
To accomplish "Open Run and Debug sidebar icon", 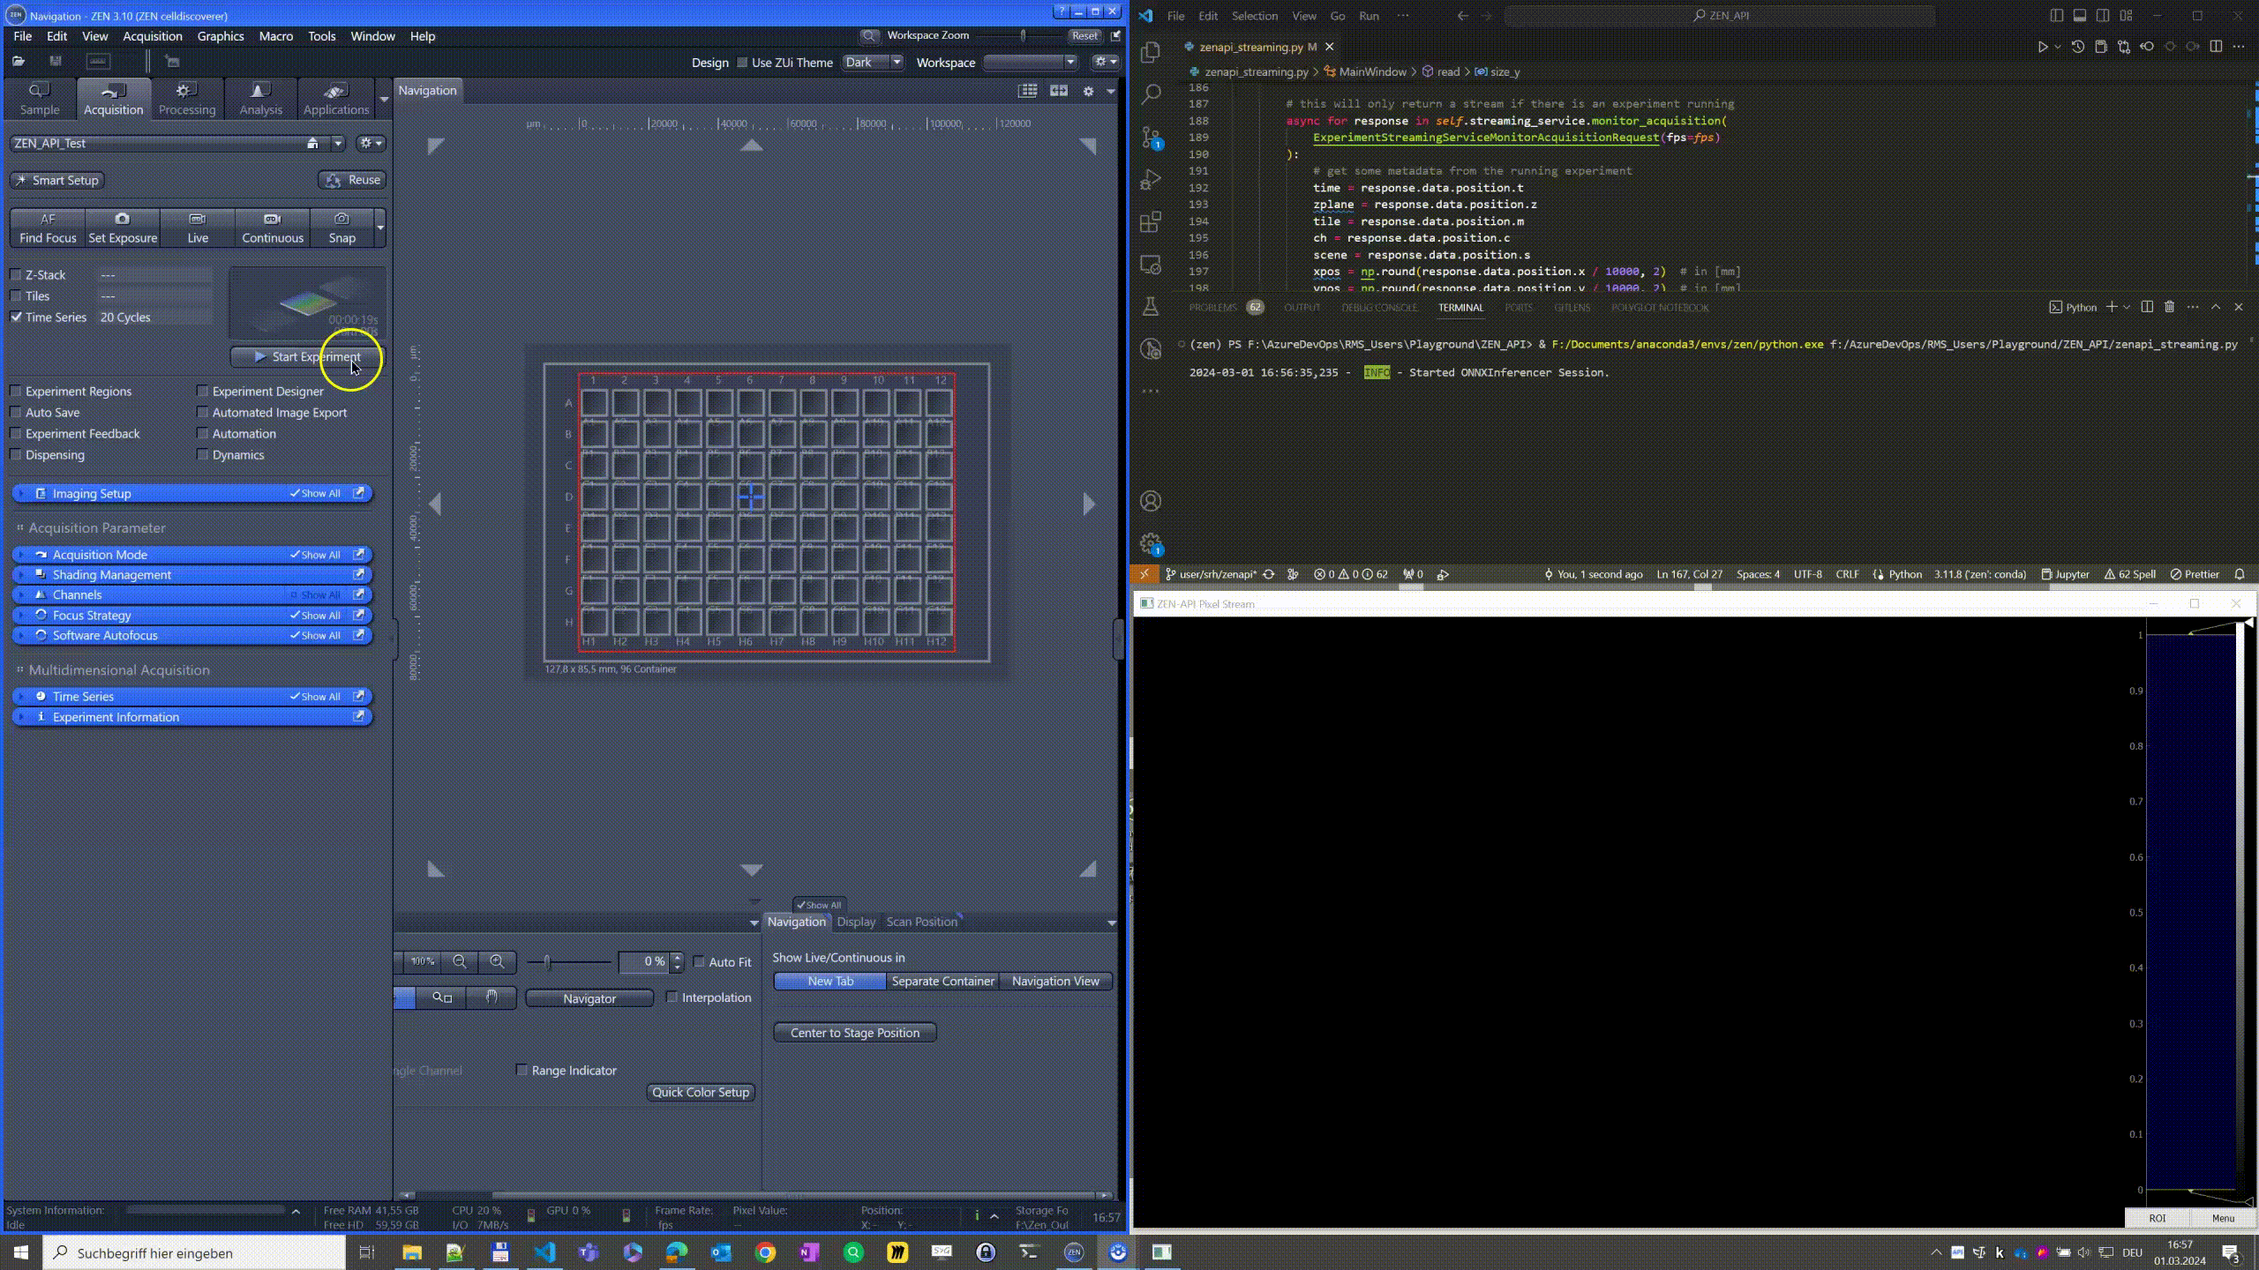I will pos(1151,180).
